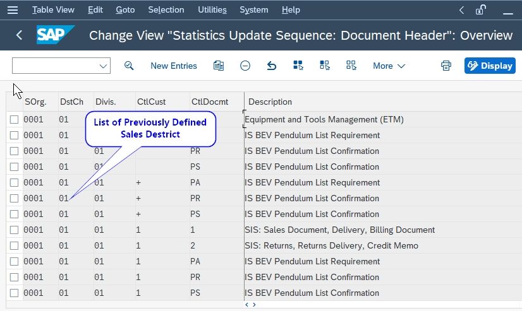Viewport: 522px width, 311px height.
Task: Select the row checkbox for the + PR entry
Action: (14, 198)
